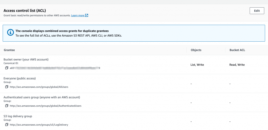268x130 pixels.
Task: Copy the AuthenticatedUsers group URI
Action: pyautogui.click(x=7, y=106)
